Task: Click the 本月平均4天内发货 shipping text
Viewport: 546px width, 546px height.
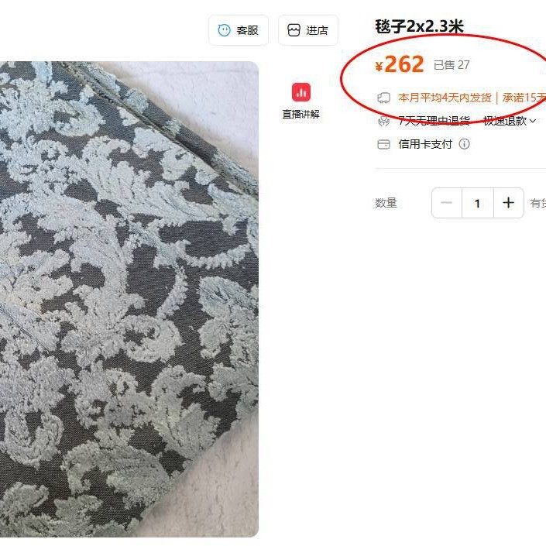Action: pos(445,98)
